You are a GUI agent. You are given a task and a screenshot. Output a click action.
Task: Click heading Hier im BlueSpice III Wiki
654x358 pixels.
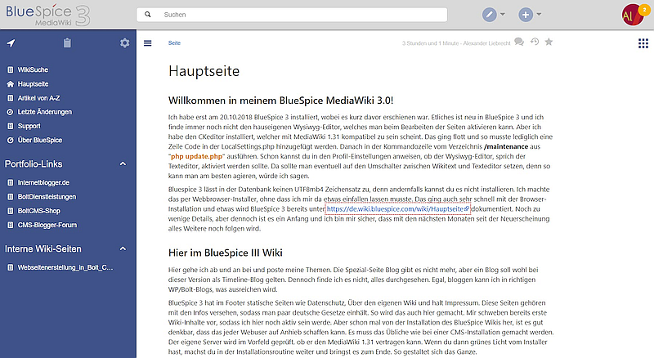point(226,253)
